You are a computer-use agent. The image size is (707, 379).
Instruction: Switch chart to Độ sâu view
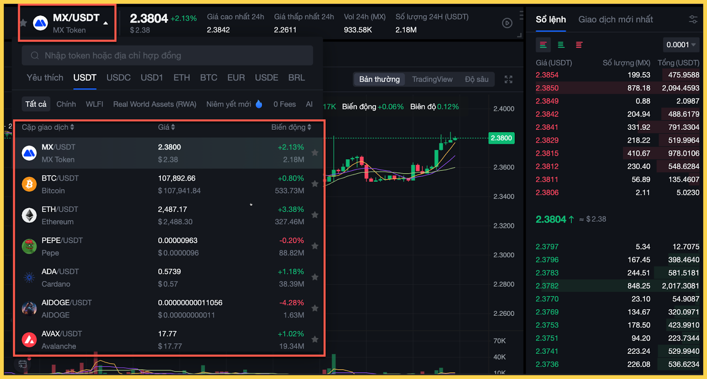pyautogui.click(x=476, y=80)
